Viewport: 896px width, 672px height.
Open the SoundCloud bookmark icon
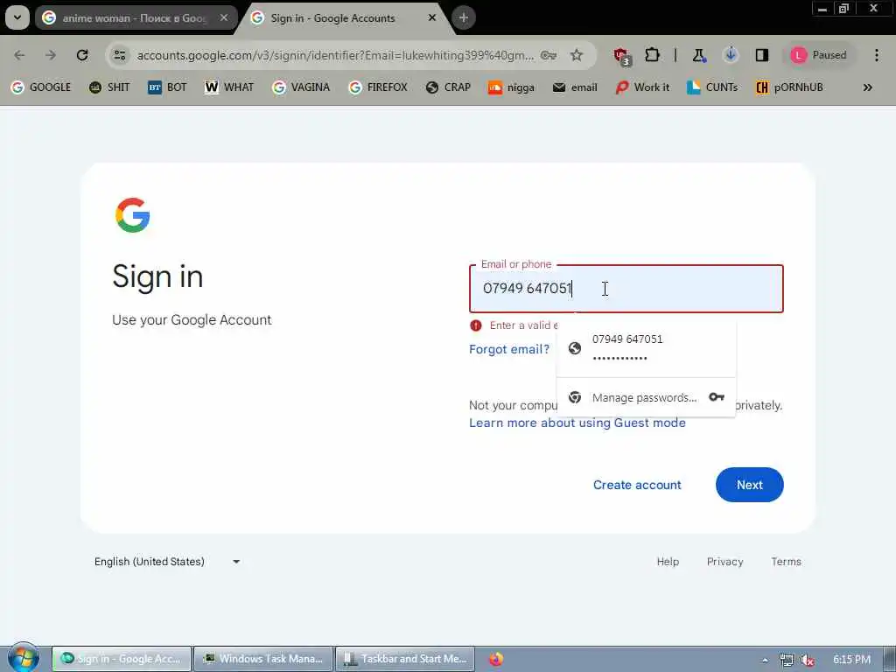click(x=495, y=87)
